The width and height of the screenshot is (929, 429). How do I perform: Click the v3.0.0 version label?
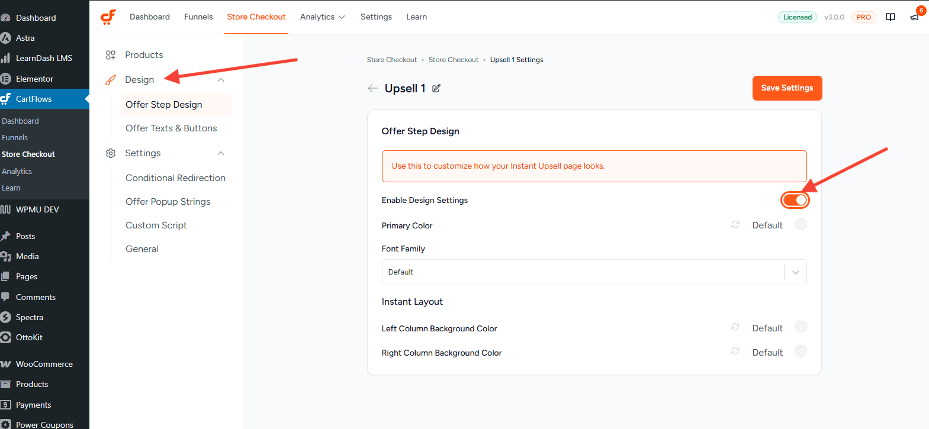pos(834,17)
